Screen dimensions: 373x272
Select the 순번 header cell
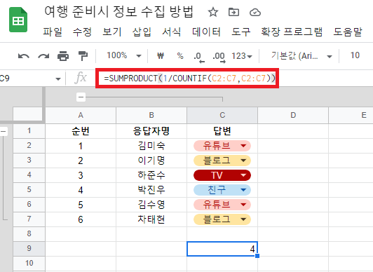81,131
